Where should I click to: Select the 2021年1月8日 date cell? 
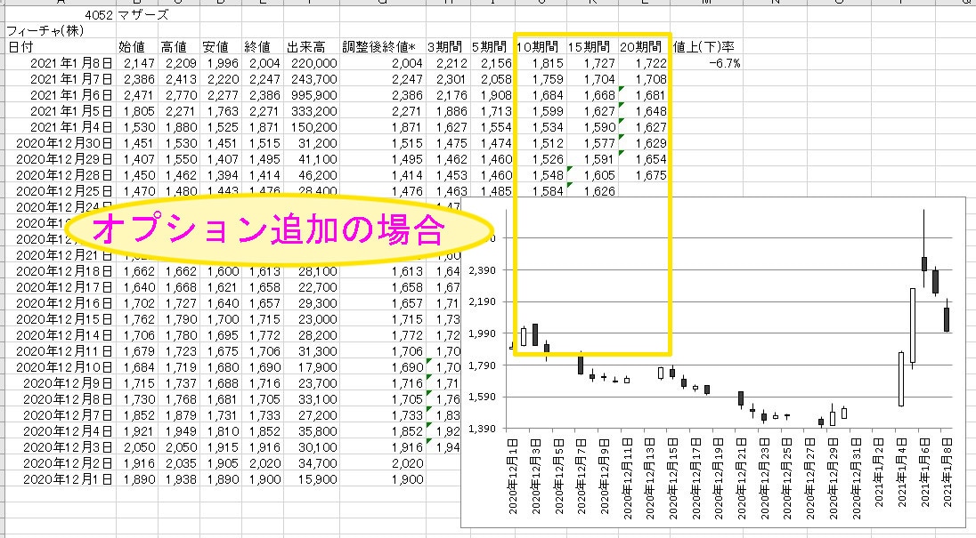pyautogui.click(x=61, y=63)
